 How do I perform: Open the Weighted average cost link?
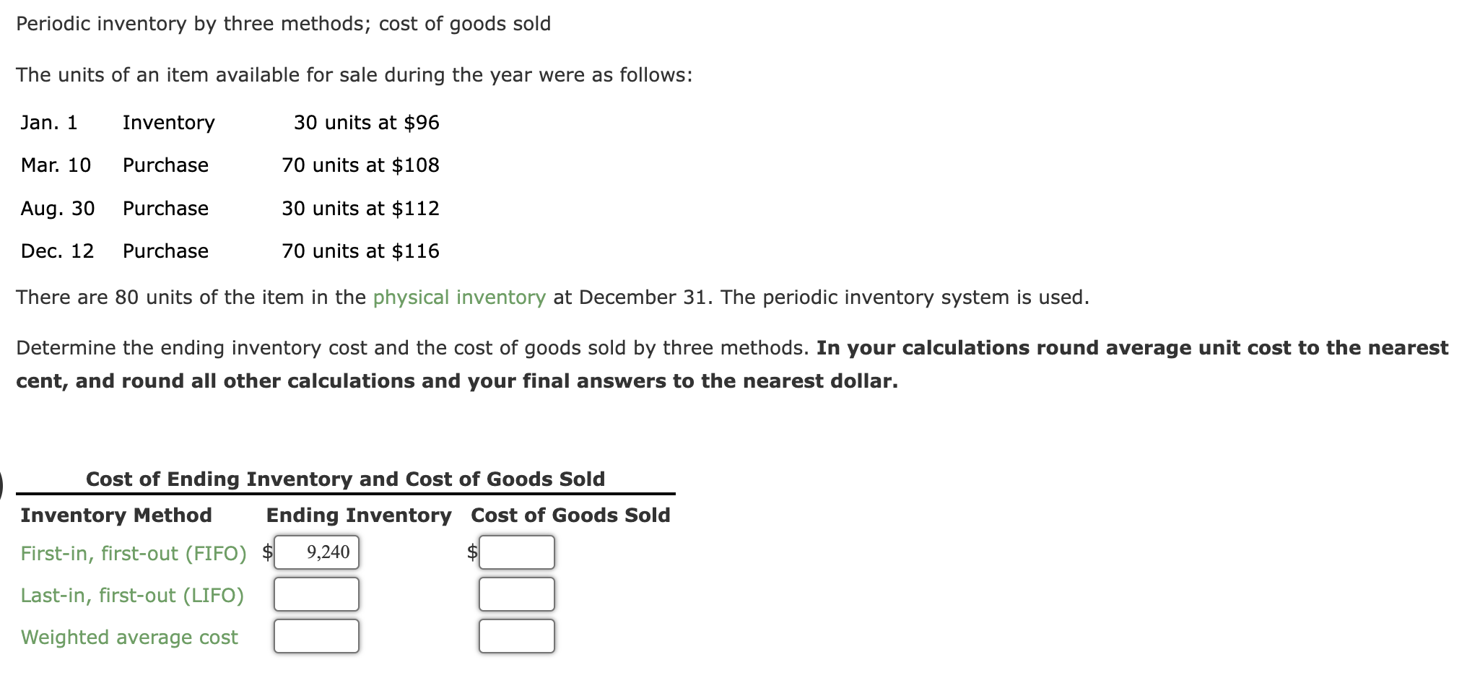[129, 638]
